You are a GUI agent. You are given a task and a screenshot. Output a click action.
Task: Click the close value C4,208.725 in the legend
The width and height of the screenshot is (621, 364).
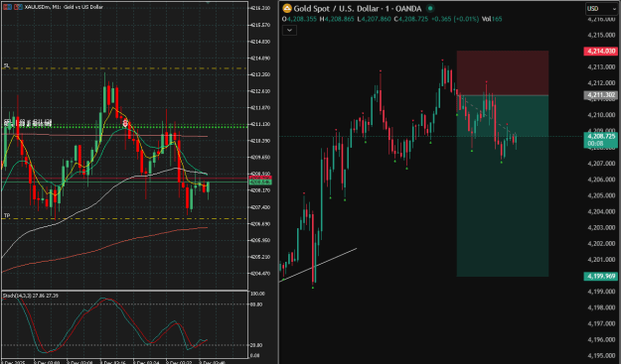tap(411, 19)
